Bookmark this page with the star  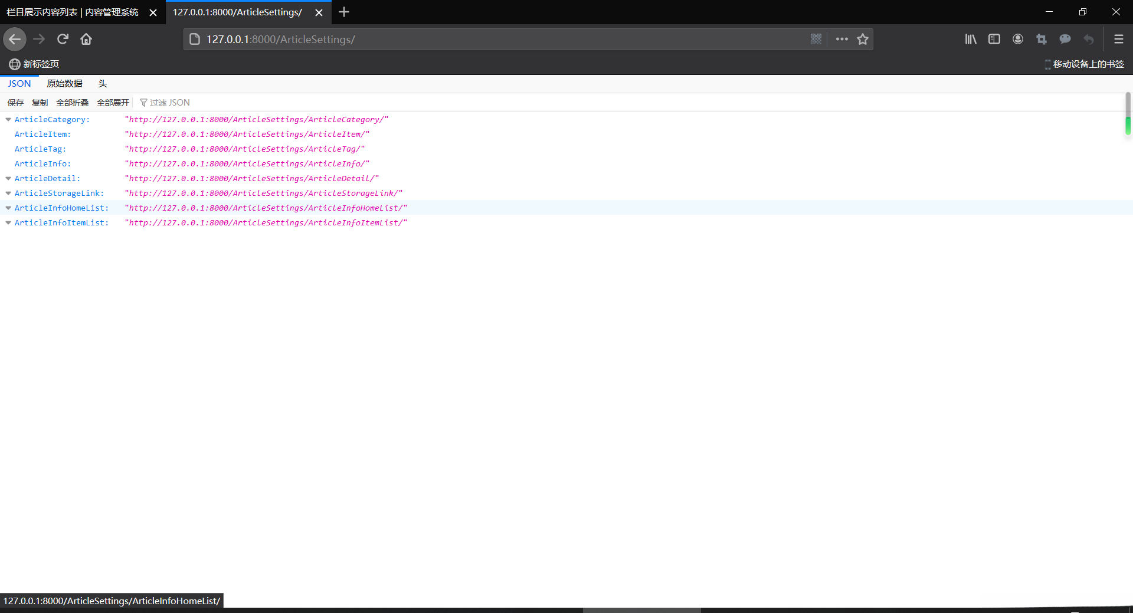tap(863, 39)
